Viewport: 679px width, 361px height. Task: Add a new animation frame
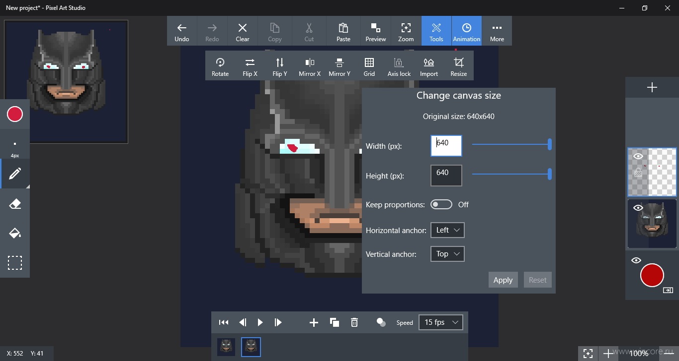314,322
